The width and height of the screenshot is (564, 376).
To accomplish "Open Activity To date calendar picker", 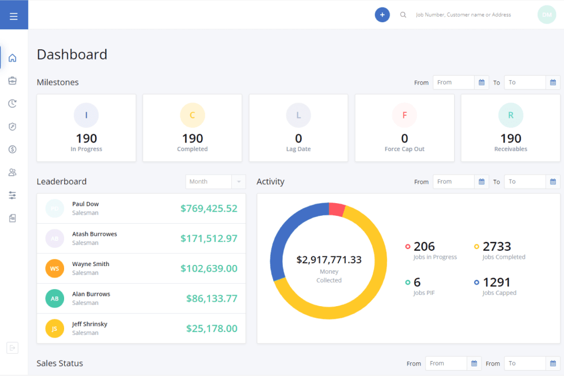I will click(x=553, y=181).
